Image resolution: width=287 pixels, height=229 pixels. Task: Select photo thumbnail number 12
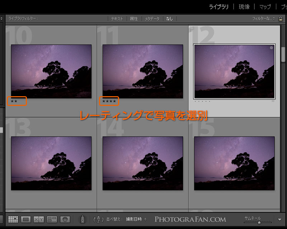234,71
